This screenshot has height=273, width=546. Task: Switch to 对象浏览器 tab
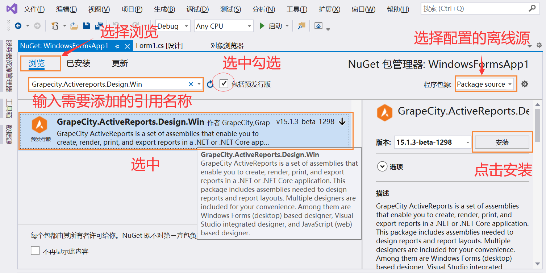(227, 46)
